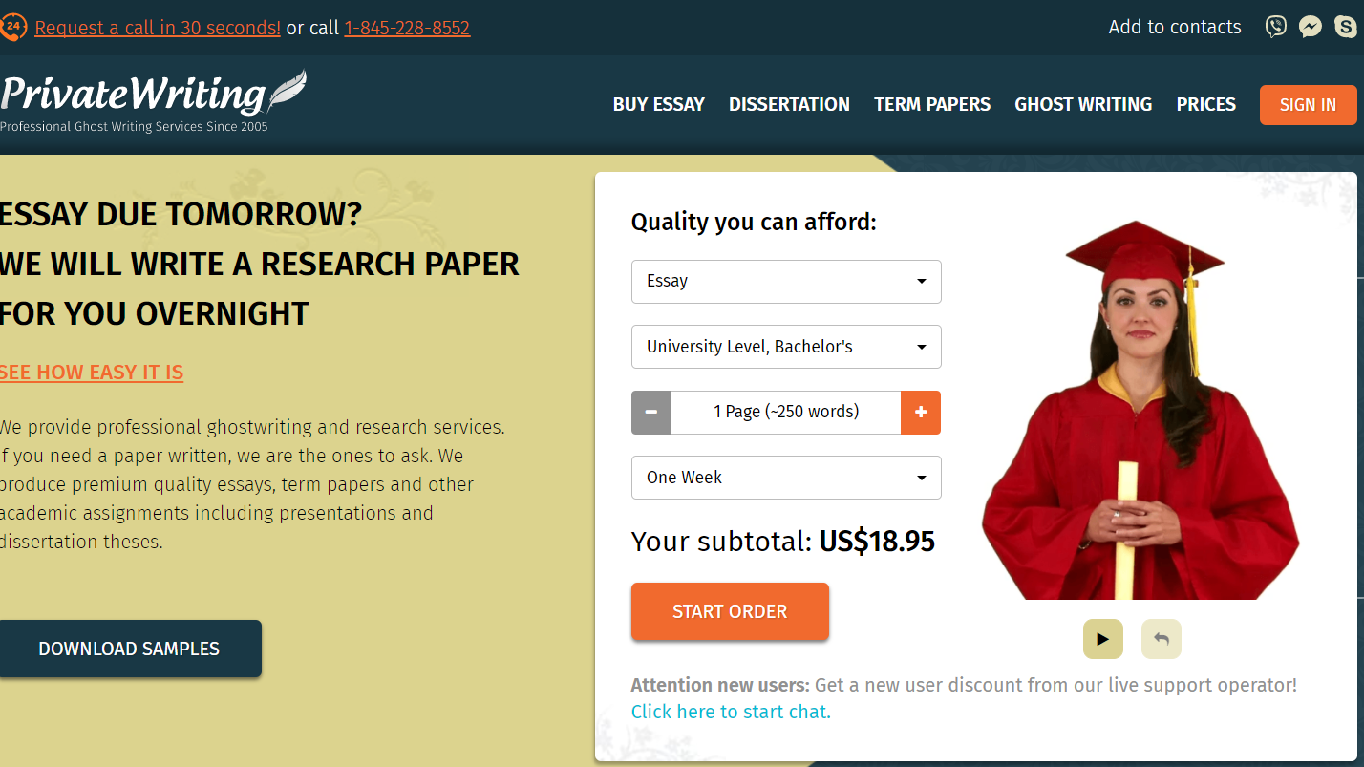Open the One Week deadline dropdown

pyautogui.click(x=786, y=478)
